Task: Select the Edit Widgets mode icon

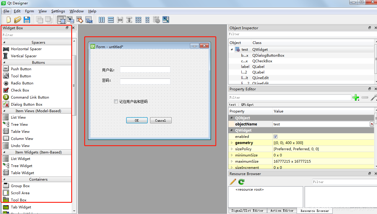Action: click(61, 20)
